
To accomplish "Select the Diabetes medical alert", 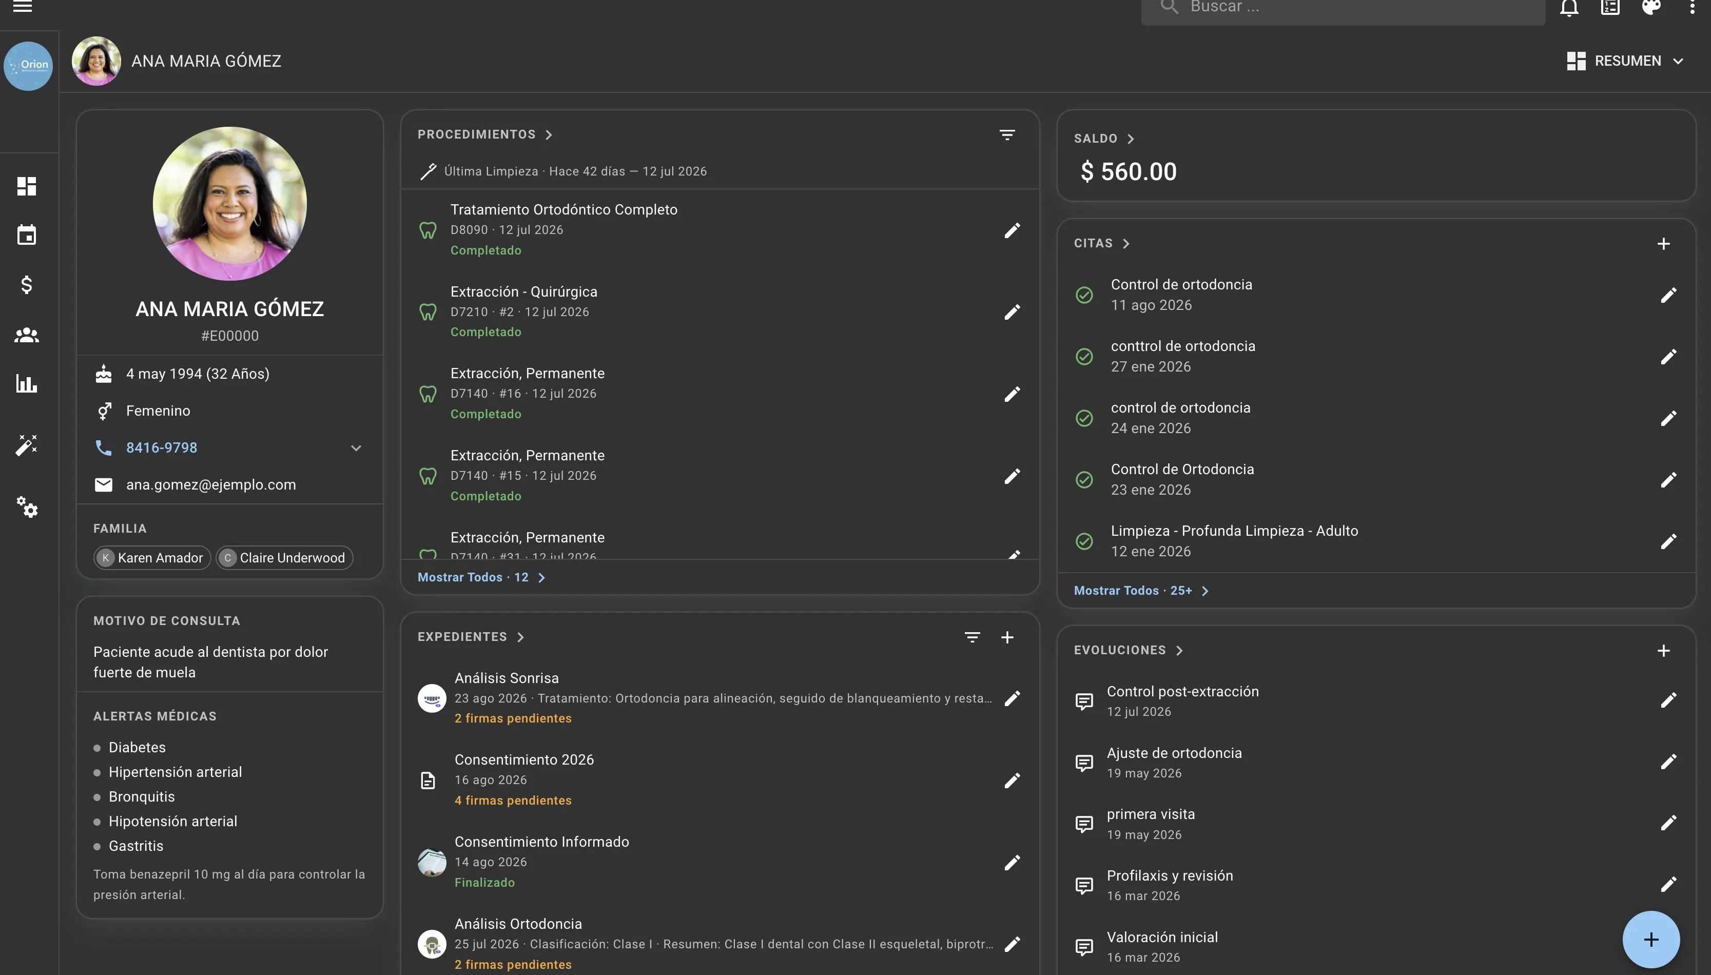I will tap(137, 747).
